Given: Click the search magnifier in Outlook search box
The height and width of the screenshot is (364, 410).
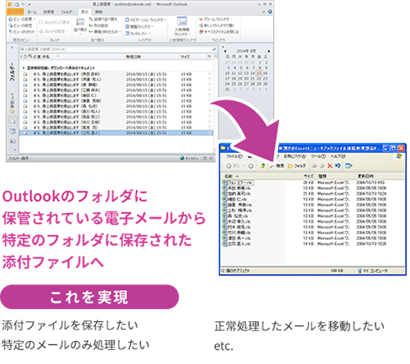Looking at the screenshot, I should click(214, 49).
